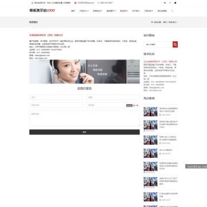Expand the 案例展示 dropdown menu

[x=111, y=11]
